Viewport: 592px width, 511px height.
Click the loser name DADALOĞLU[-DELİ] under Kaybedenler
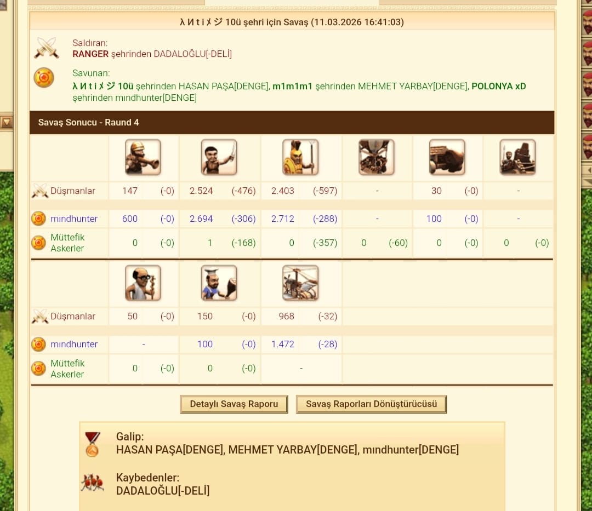coord(163,491)
